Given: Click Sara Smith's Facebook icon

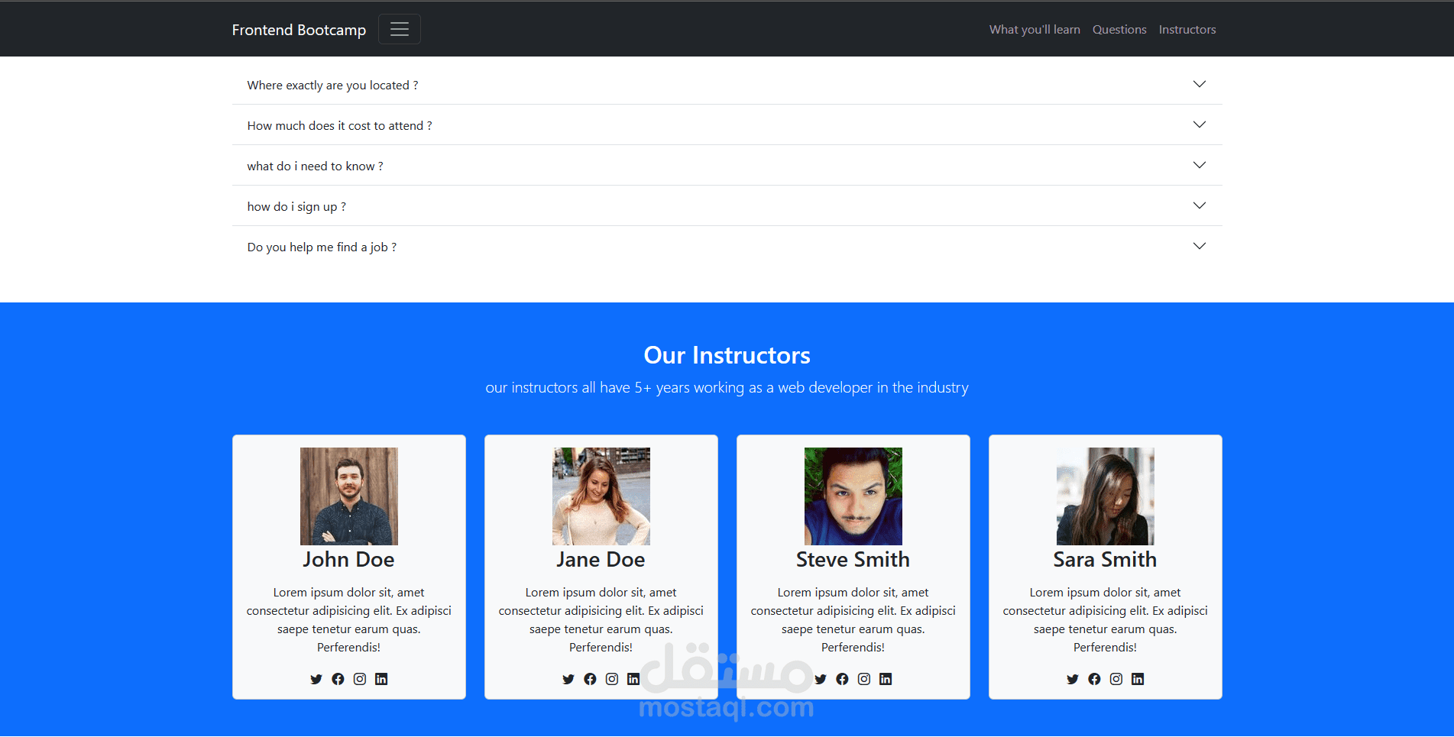Looking at the screenshot, I should click(x=1094, y=679).
